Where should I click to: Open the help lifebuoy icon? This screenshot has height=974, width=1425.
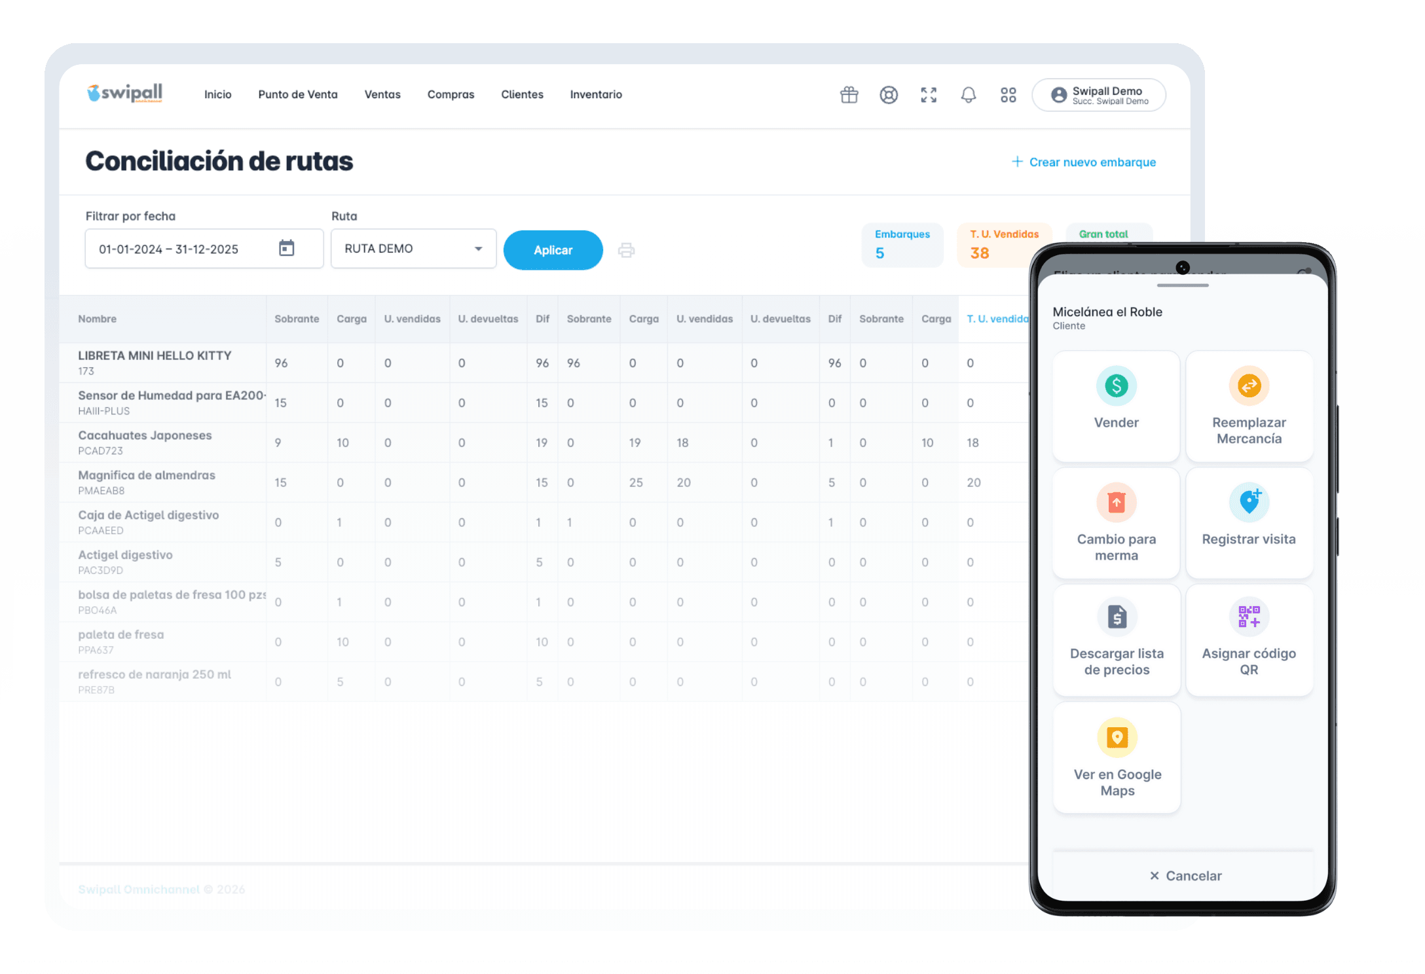[889, 95]
